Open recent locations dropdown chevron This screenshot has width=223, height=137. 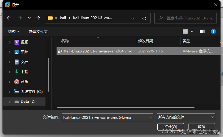coord(29,18)
